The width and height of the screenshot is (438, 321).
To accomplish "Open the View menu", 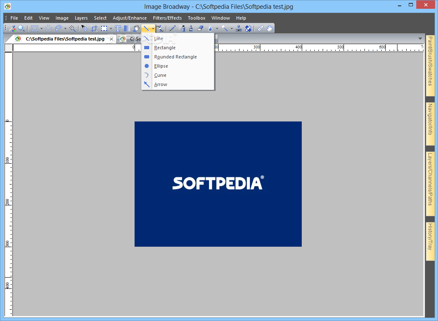I will pyautogui.click(x=44, y=18).
